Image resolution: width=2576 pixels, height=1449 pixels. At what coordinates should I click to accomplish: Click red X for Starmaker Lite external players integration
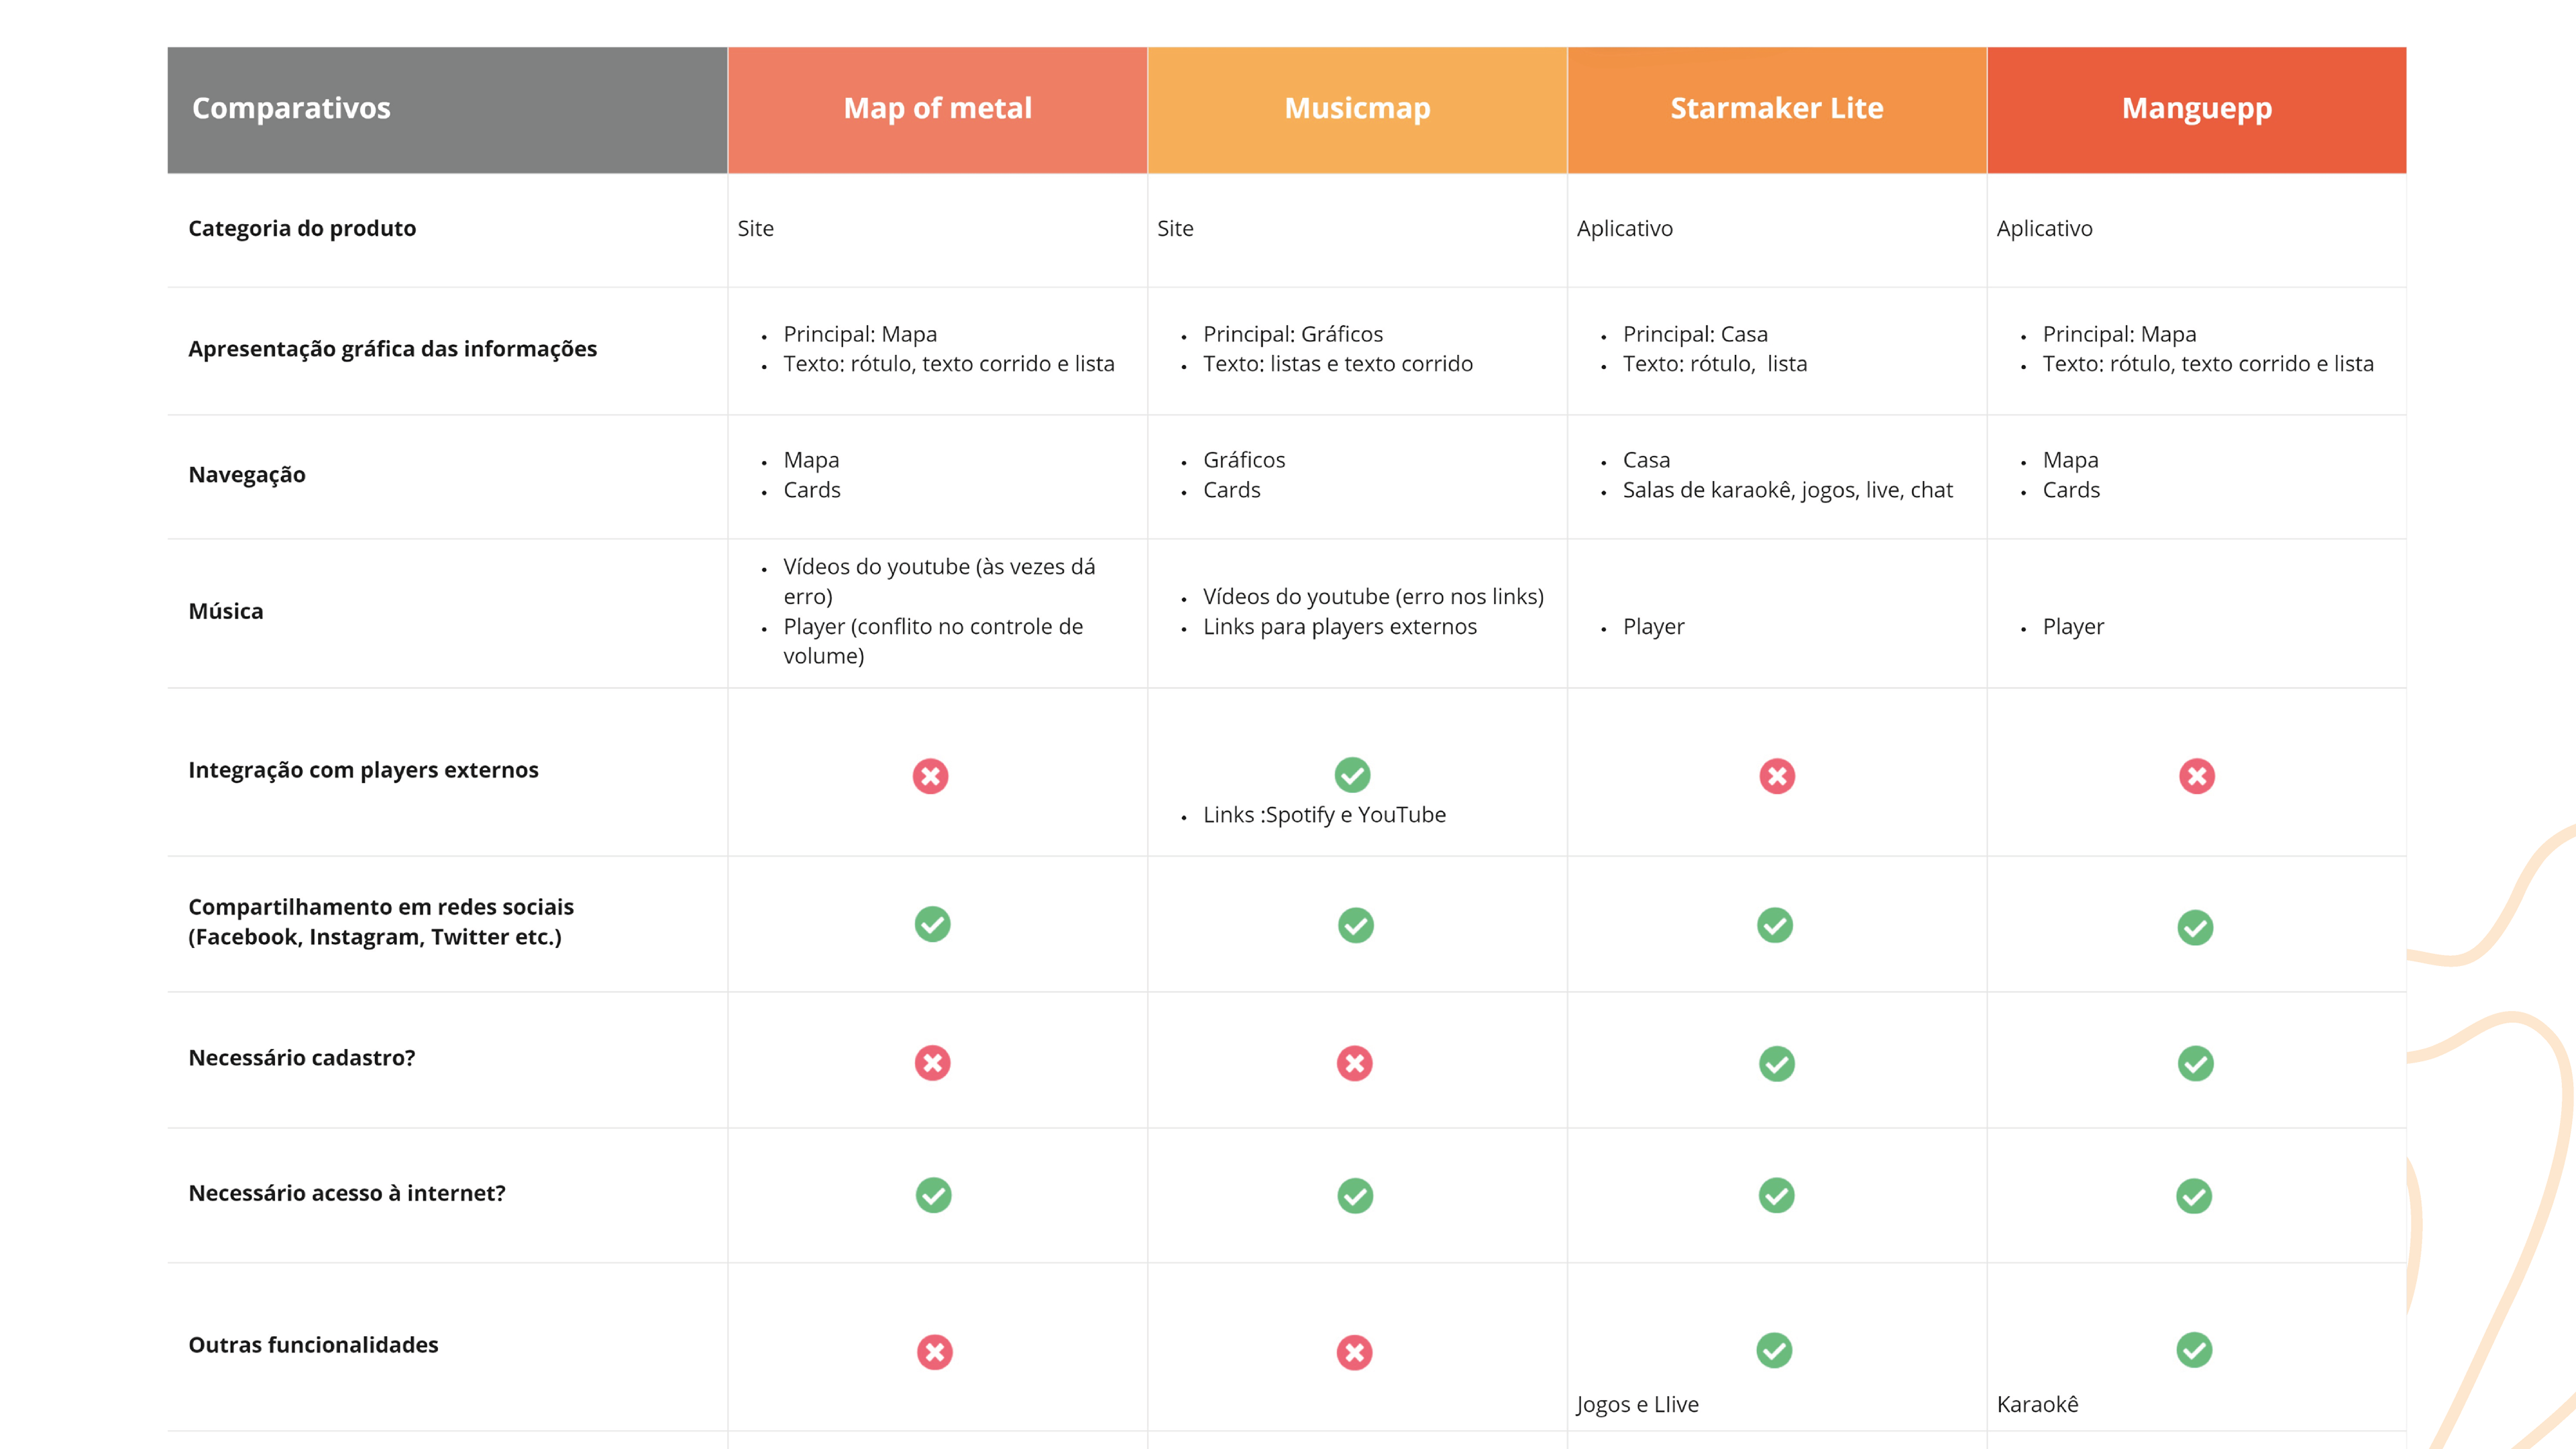click(x=1777, y=776)
